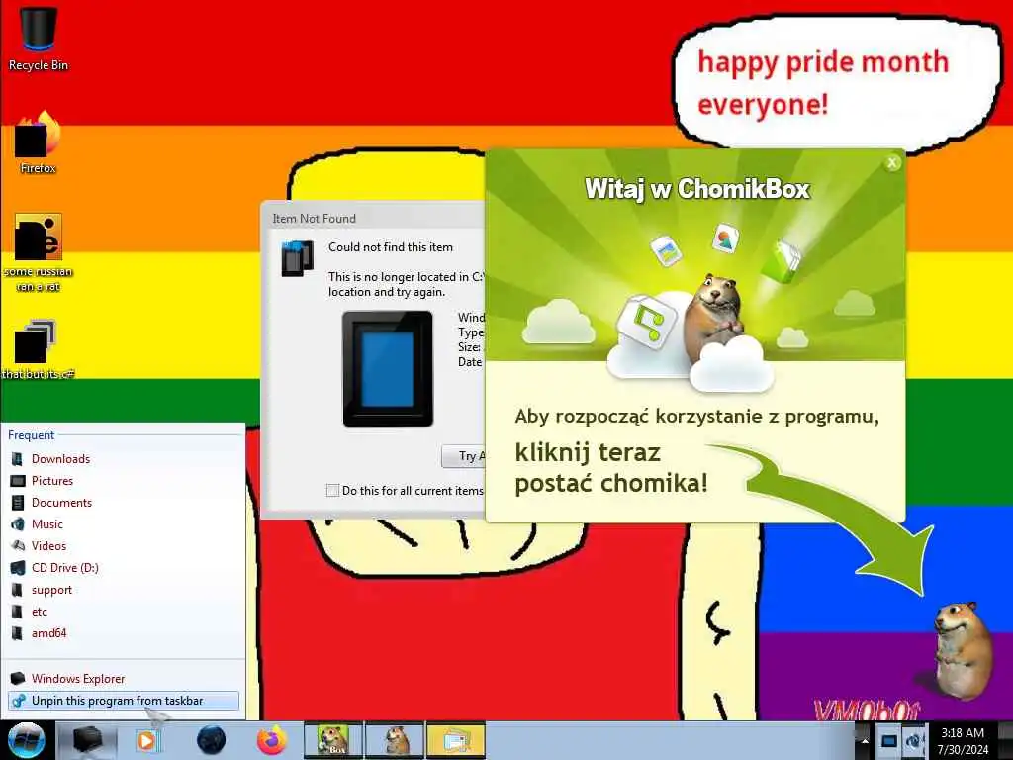
Task: Open the 'some russian ran a rat' icon
Action: (x=39, y=252)
